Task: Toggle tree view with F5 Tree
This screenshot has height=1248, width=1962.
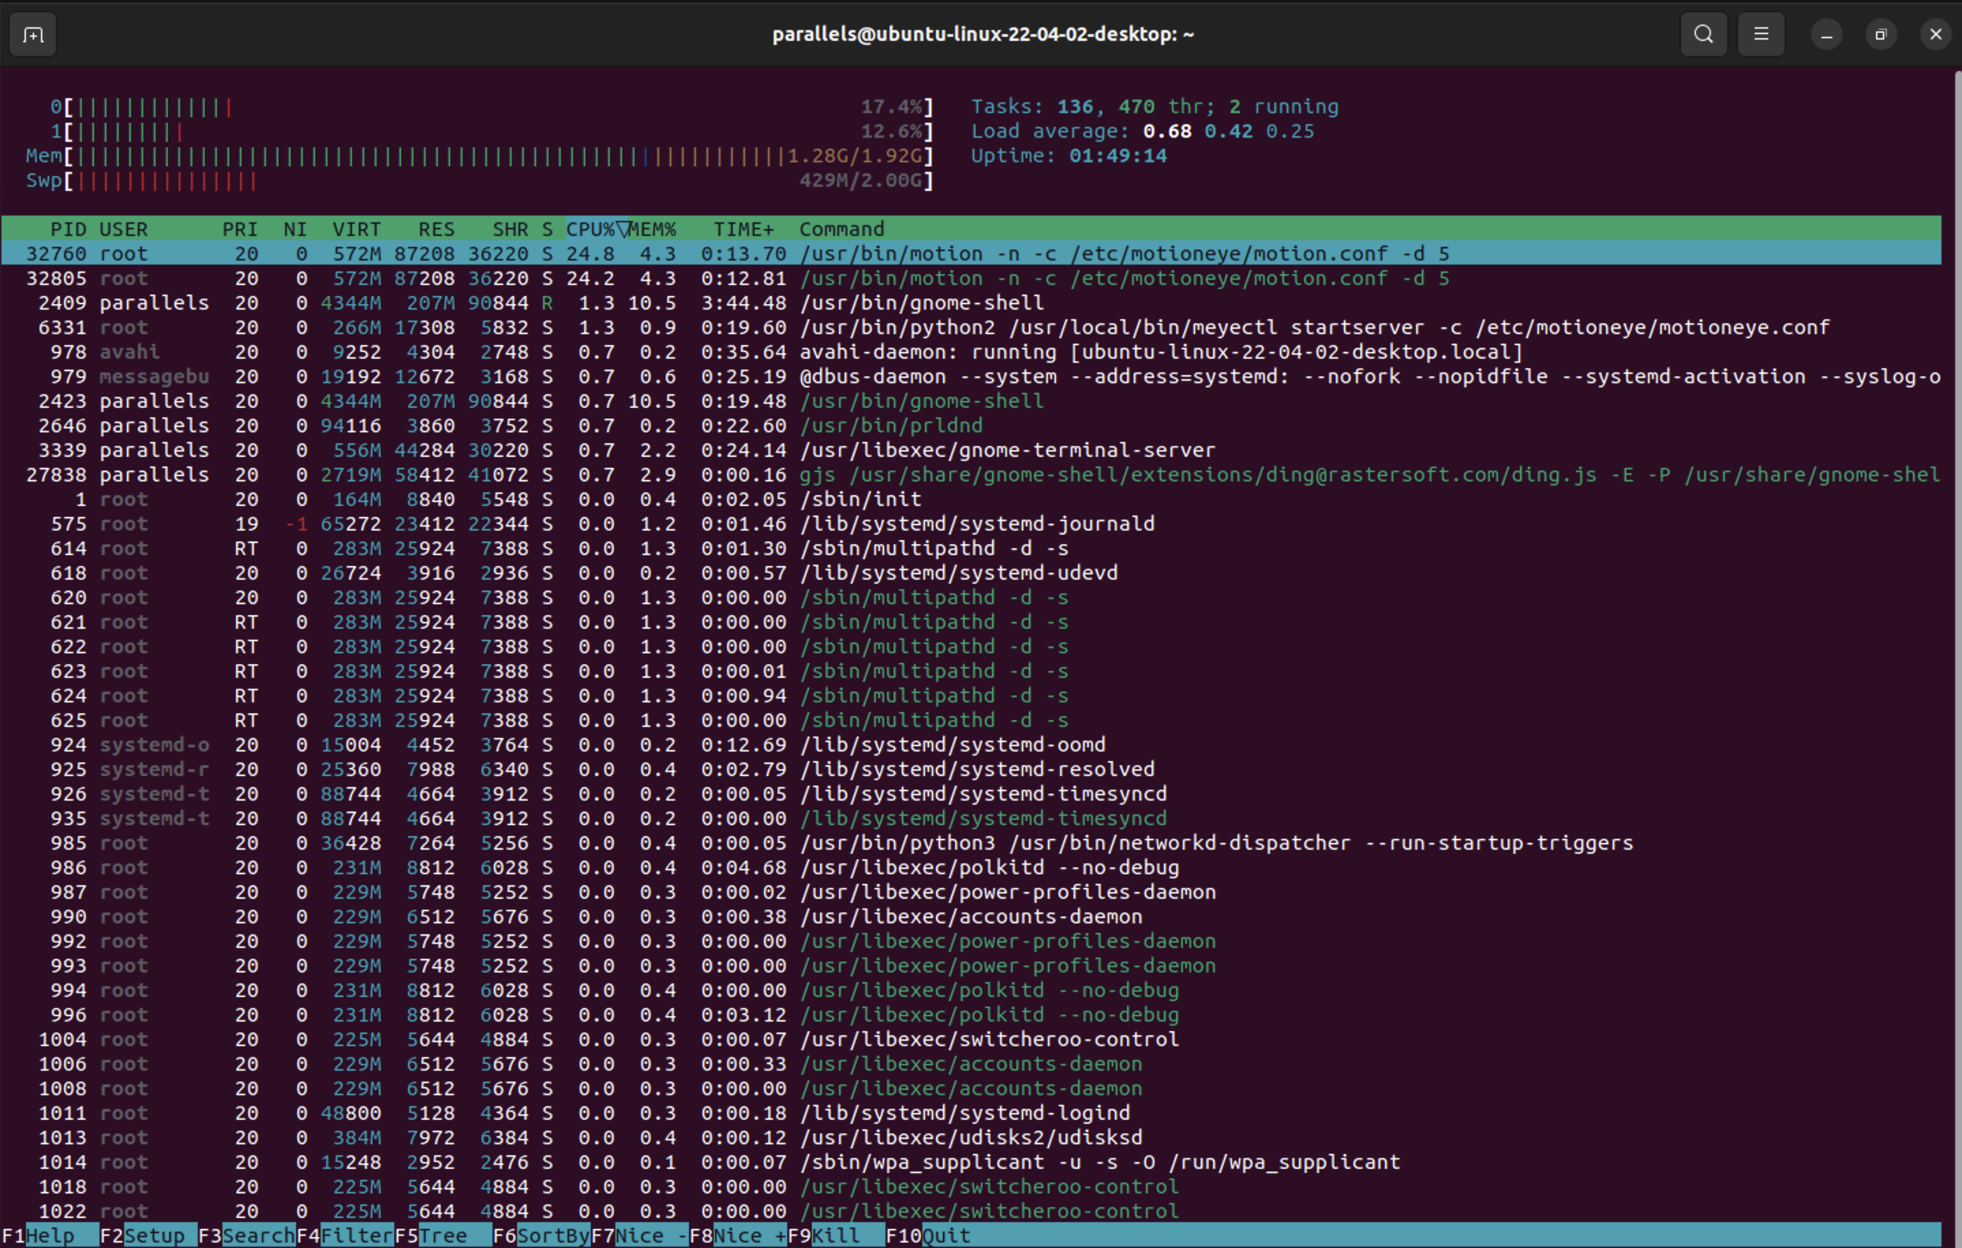Action: pyautogui.click(x=443, y=1235)
